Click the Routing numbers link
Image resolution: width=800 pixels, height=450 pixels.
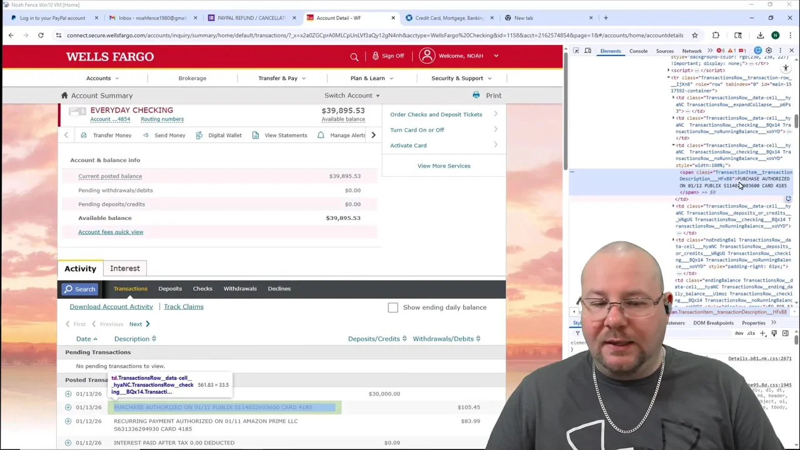[x=162, y=119]
